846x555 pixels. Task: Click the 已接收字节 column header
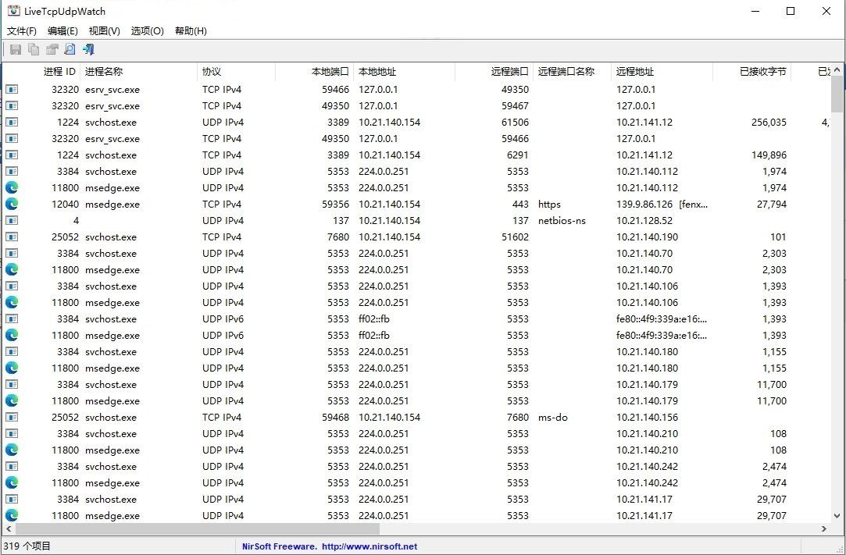pyautogui.click(x=762, y=72)
